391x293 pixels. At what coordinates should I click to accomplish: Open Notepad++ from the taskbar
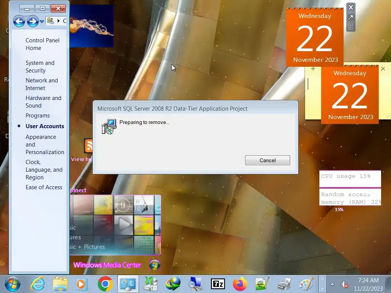pyautogui.click(x=262, y=284)
